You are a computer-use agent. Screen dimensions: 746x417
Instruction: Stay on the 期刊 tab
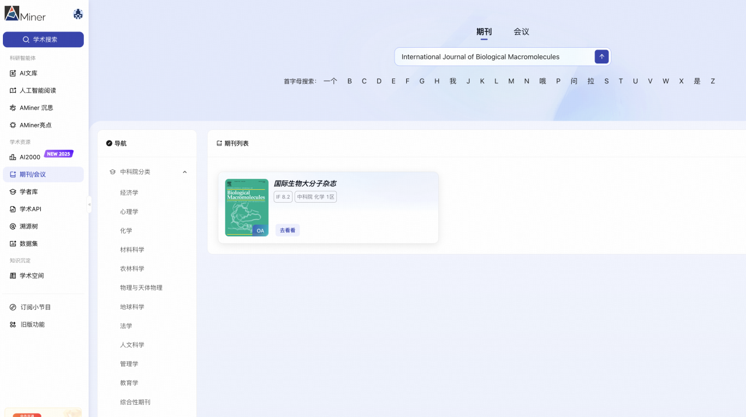(x=484, y=32)
